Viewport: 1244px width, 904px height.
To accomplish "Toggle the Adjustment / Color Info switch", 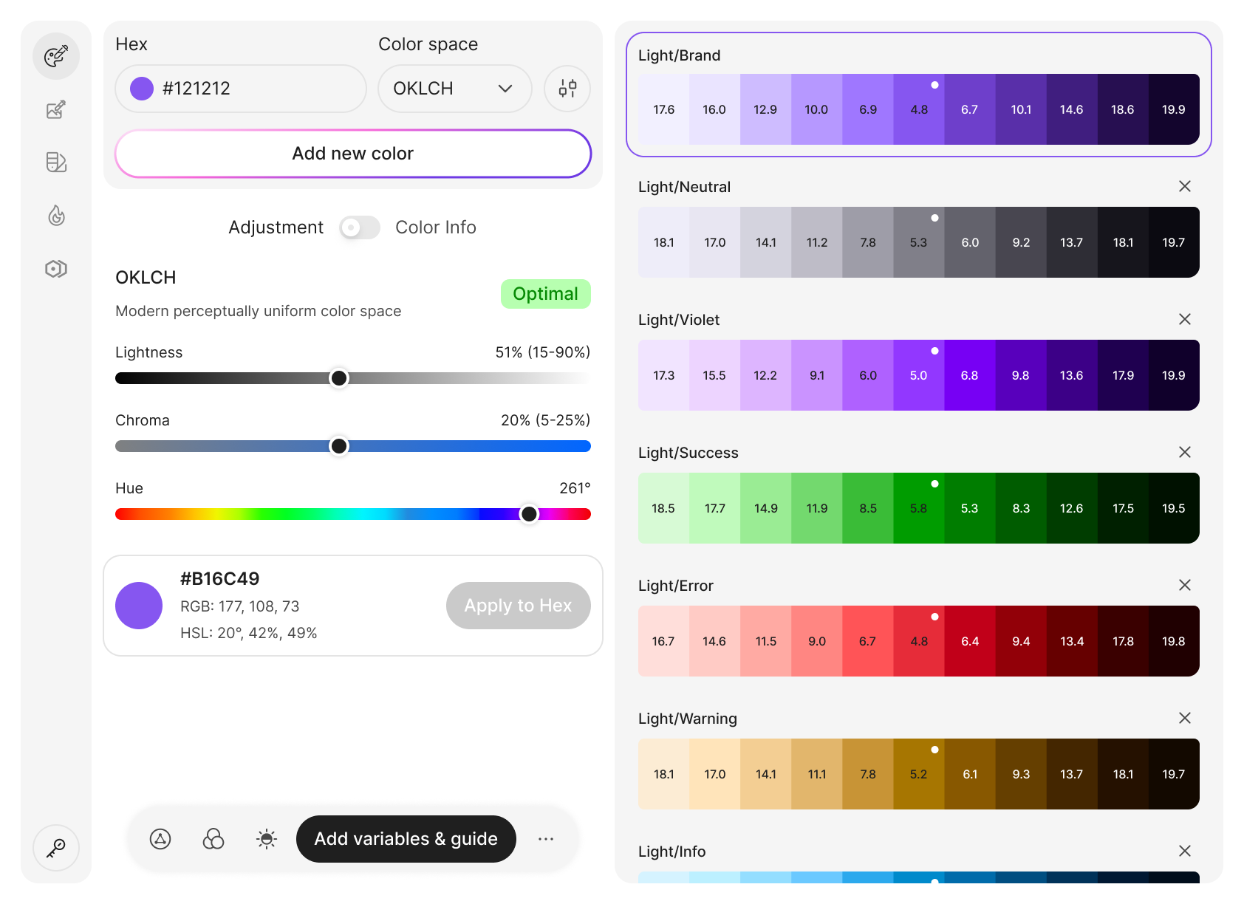I will coord(360,227).
